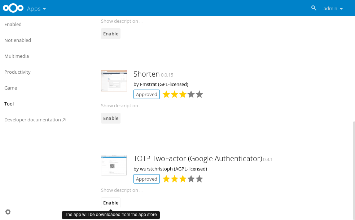Select the Not enabled category

pos(18,40)
